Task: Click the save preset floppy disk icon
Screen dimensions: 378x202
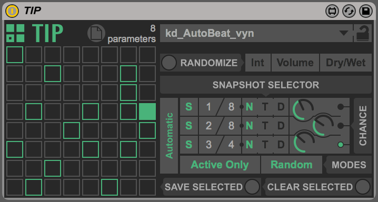Action: [365, 11]
